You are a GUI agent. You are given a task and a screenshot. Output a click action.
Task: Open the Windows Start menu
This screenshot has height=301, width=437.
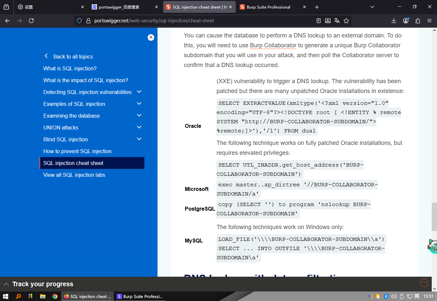click(x=6, y=296)
